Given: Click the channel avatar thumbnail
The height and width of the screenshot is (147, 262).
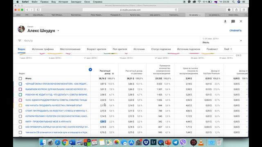Looking at the screenshot, I should [21, 29].
